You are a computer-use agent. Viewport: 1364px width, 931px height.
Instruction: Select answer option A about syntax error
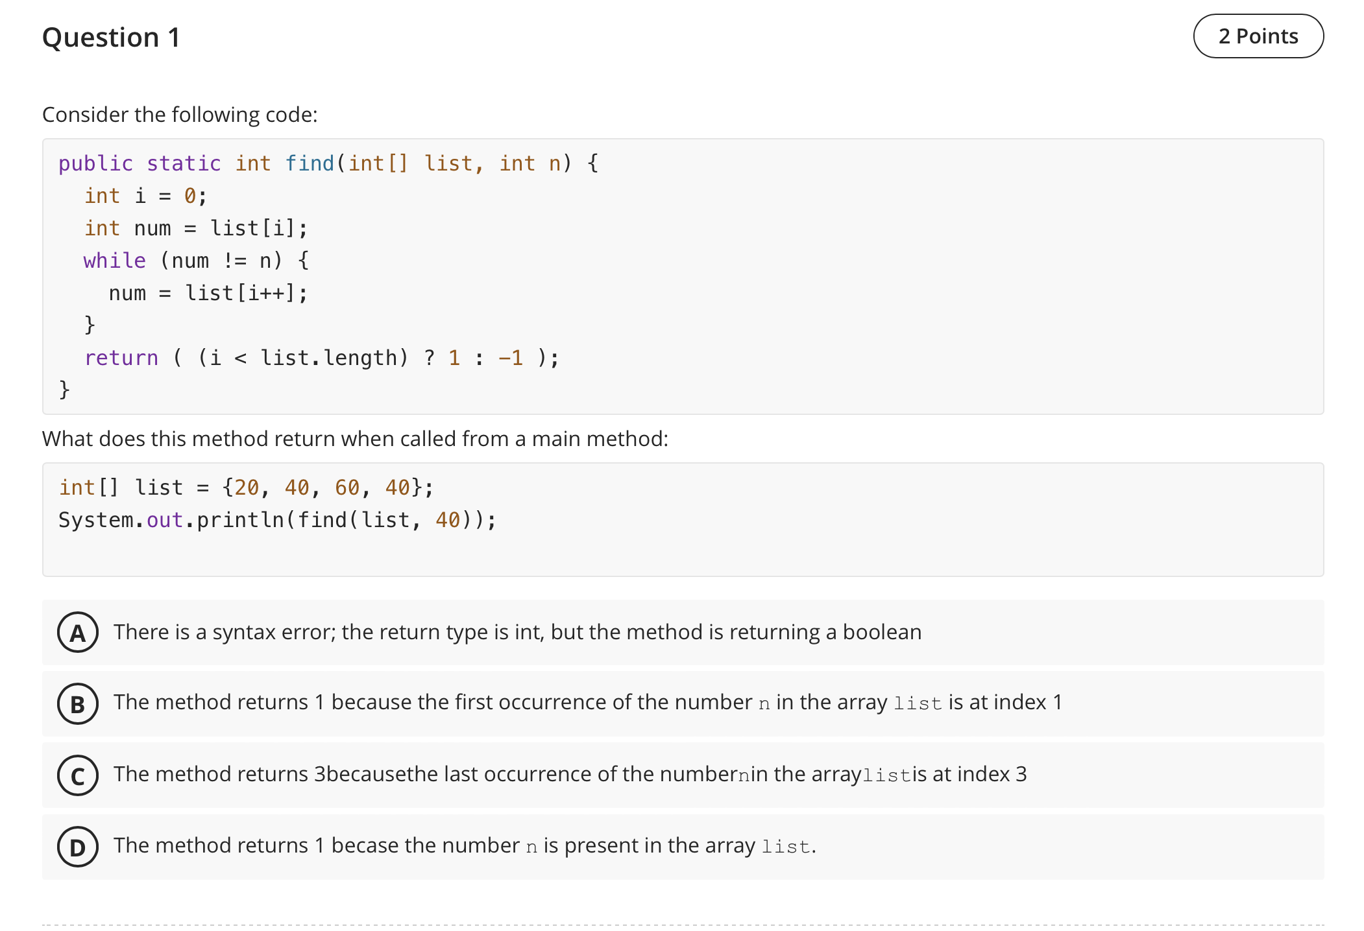(x=517, y=632)
